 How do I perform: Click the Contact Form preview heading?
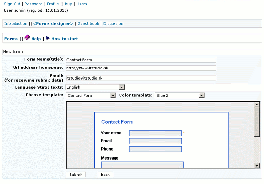click(117, 122)
